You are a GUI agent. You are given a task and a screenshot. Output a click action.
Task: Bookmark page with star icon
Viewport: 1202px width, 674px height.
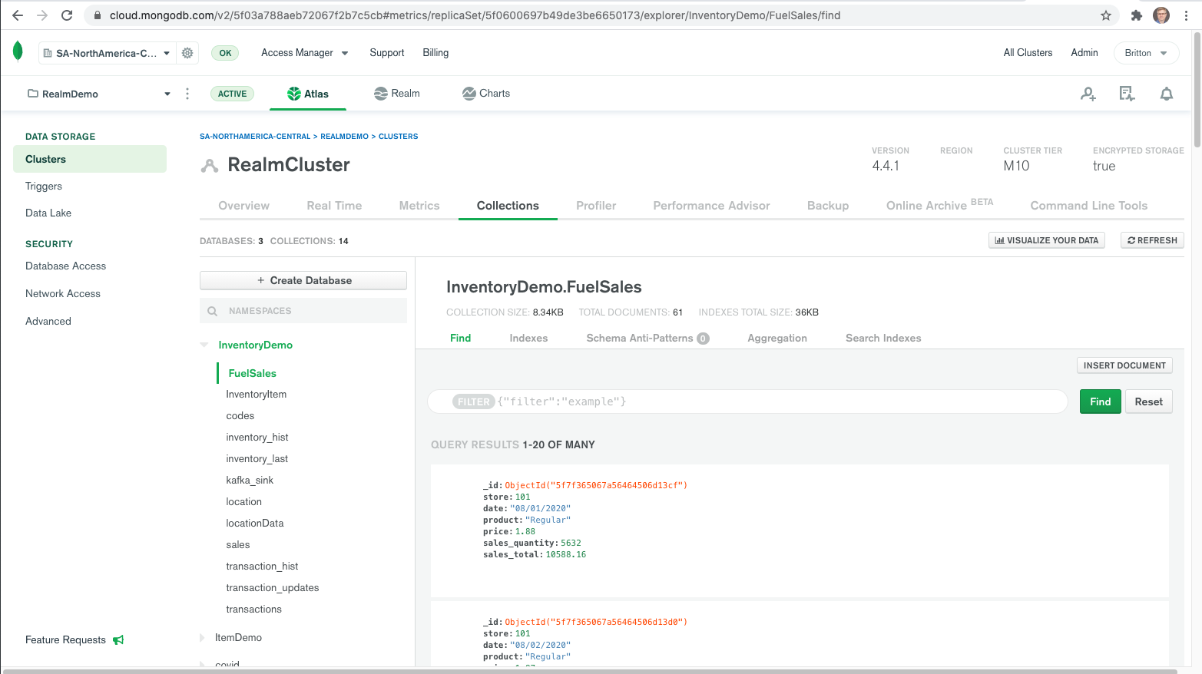click(1106, 15)
